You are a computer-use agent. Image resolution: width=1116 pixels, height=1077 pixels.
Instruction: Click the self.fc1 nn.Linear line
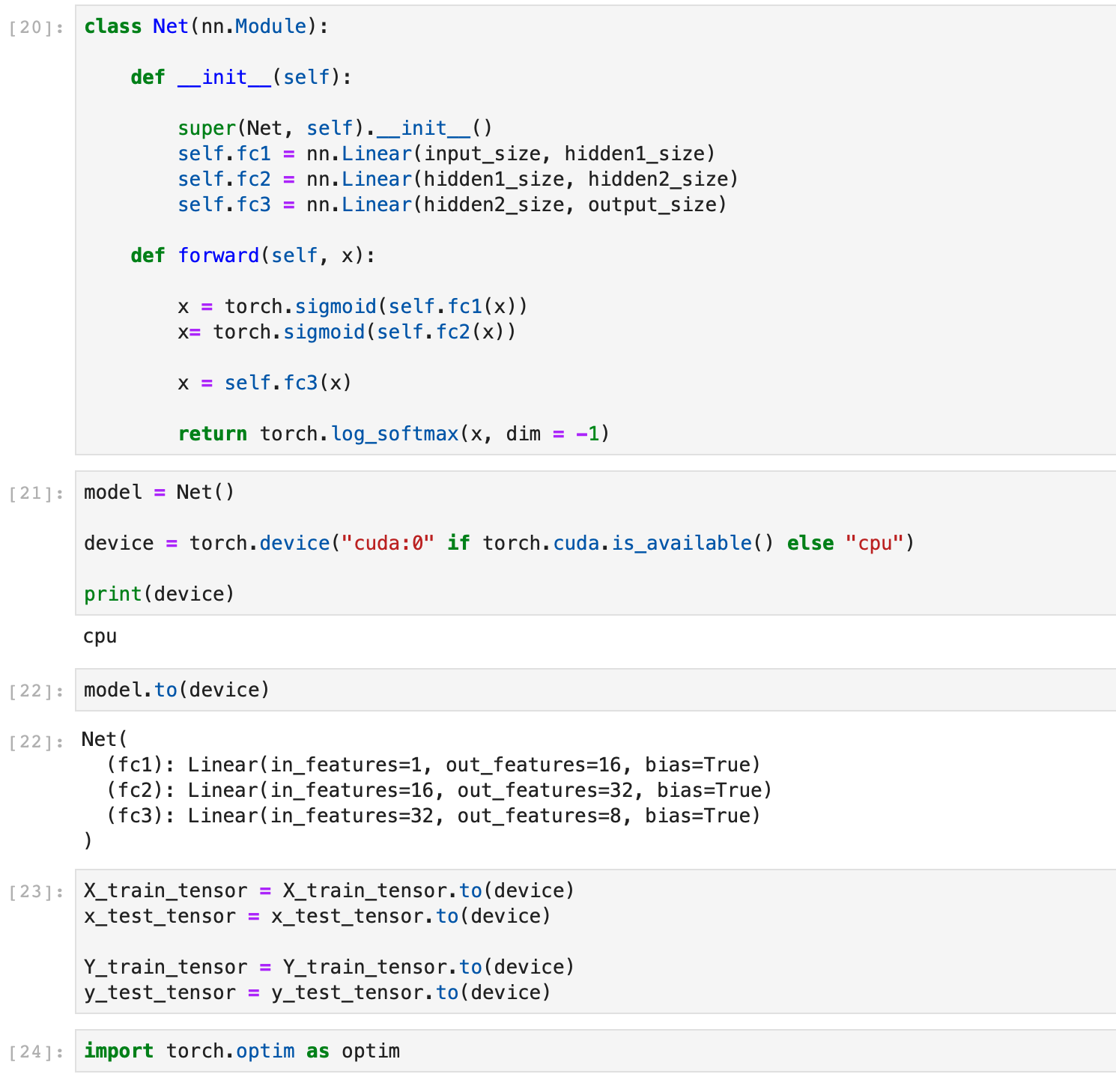pyautogui.click(x=446, y=154)
